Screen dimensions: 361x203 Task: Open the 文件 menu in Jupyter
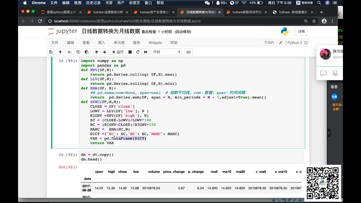(x=55, y=43)
